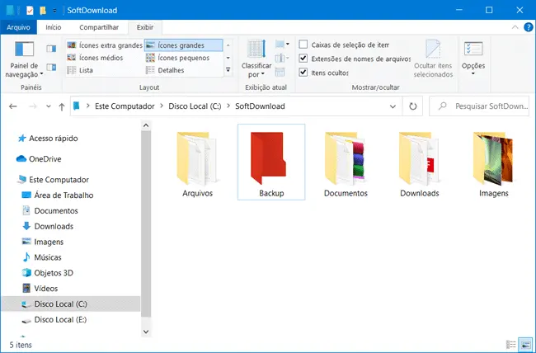This screenshot has width=536, height=353.
Task: Click the Back arrow navigation button
Action: (14, 106)
